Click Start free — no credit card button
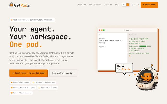The image size is (167, 104). [x=28, y=73]
